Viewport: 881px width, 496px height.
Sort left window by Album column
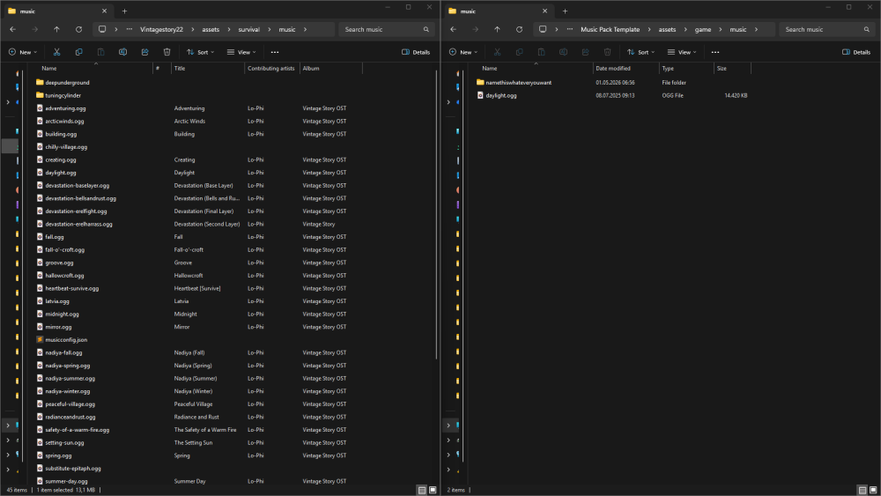331,69
